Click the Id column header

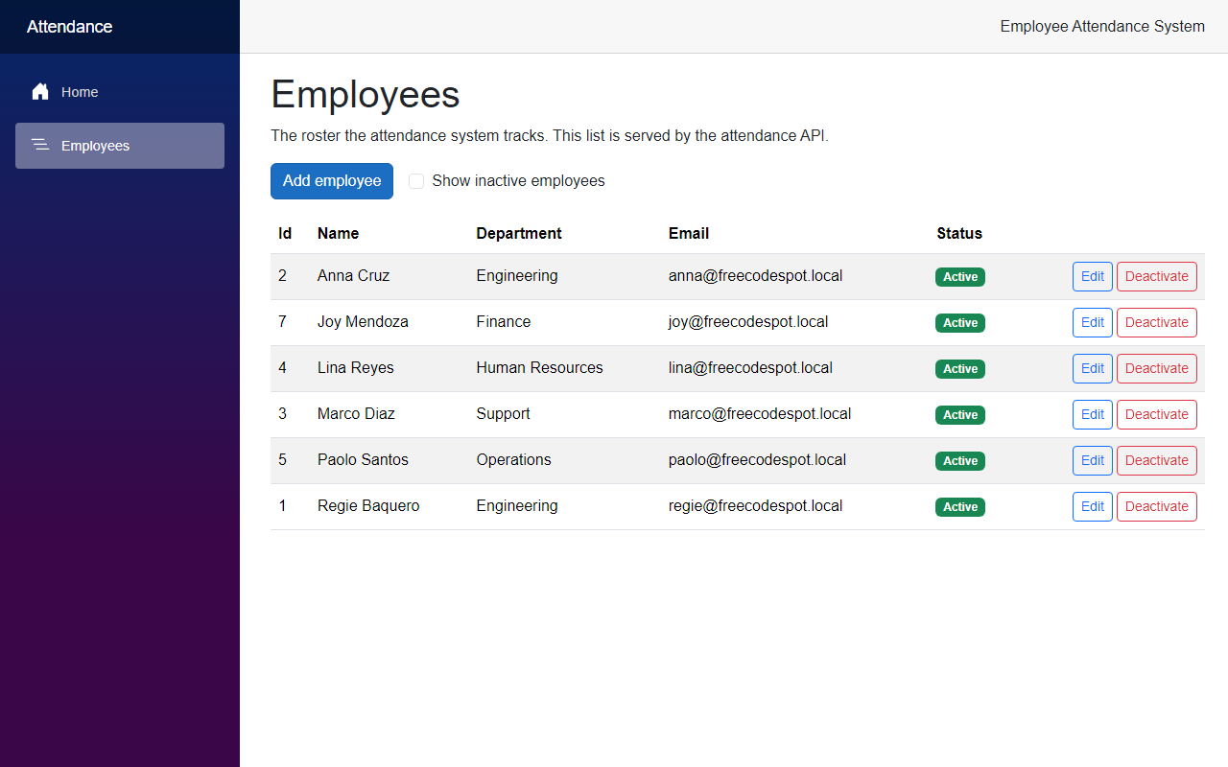285,233
